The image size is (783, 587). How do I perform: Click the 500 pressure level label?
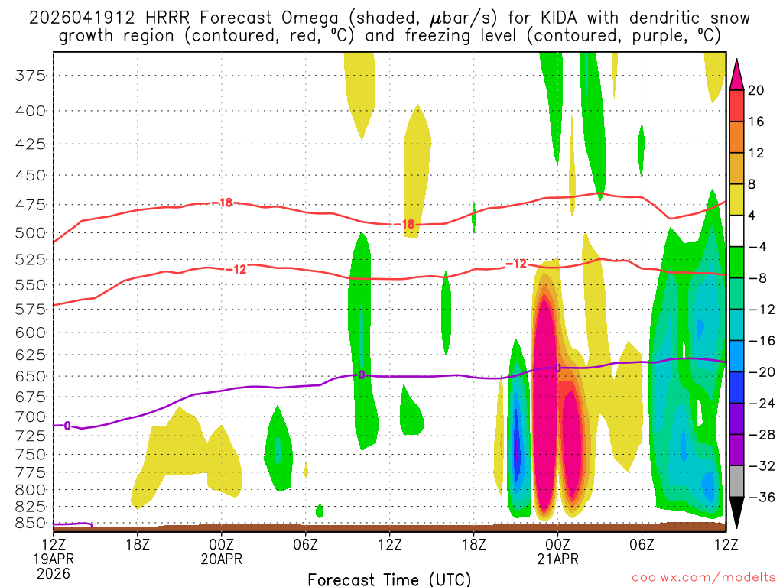tap(30, 233)
